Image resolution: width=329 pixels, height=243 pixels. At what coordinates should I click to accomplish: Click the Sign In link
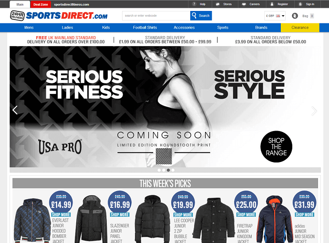click(x=310, y=4)
